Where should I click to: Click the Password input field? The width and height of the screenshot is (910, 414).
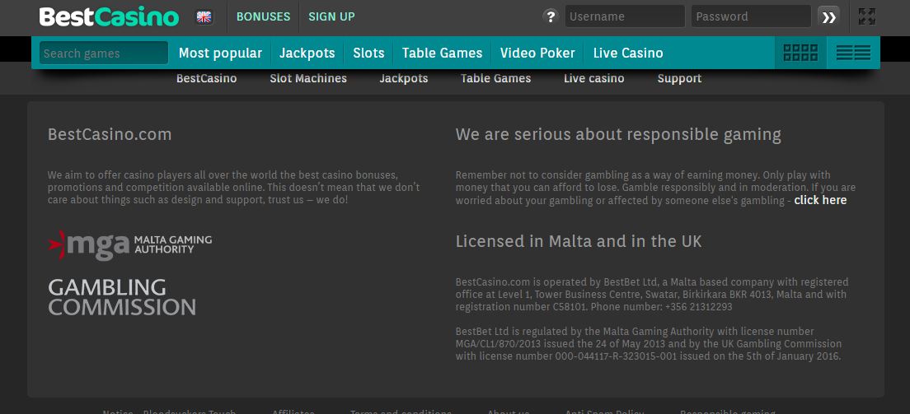tap(751, 16)
